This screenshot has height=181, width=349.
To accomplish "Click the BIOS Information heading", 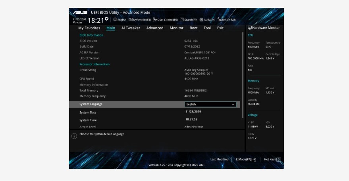I will tap(91, 35).
